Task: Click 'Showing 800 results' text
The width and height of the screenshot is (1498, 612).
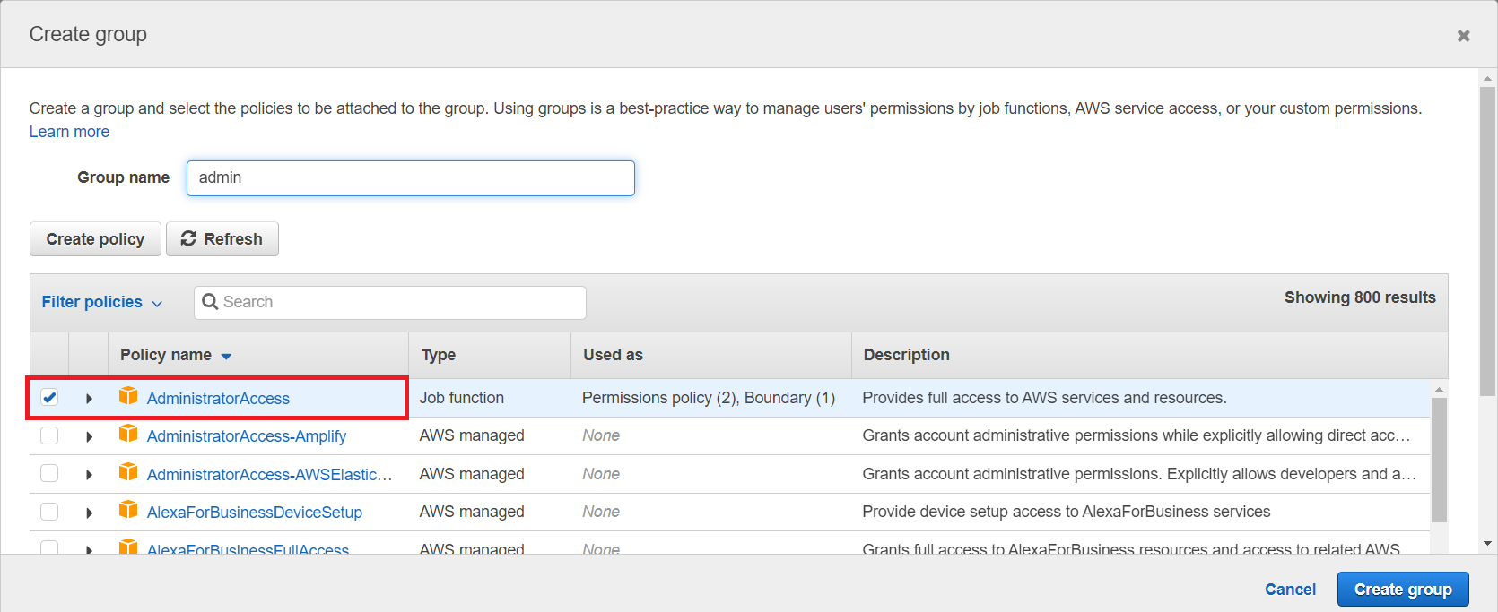Action: [x=1360, y=297]
